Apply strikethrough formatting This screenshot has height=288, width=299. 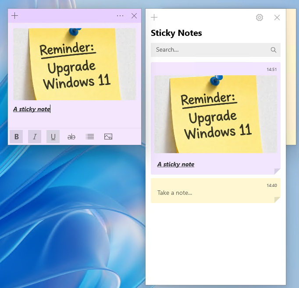coord(71,137)
